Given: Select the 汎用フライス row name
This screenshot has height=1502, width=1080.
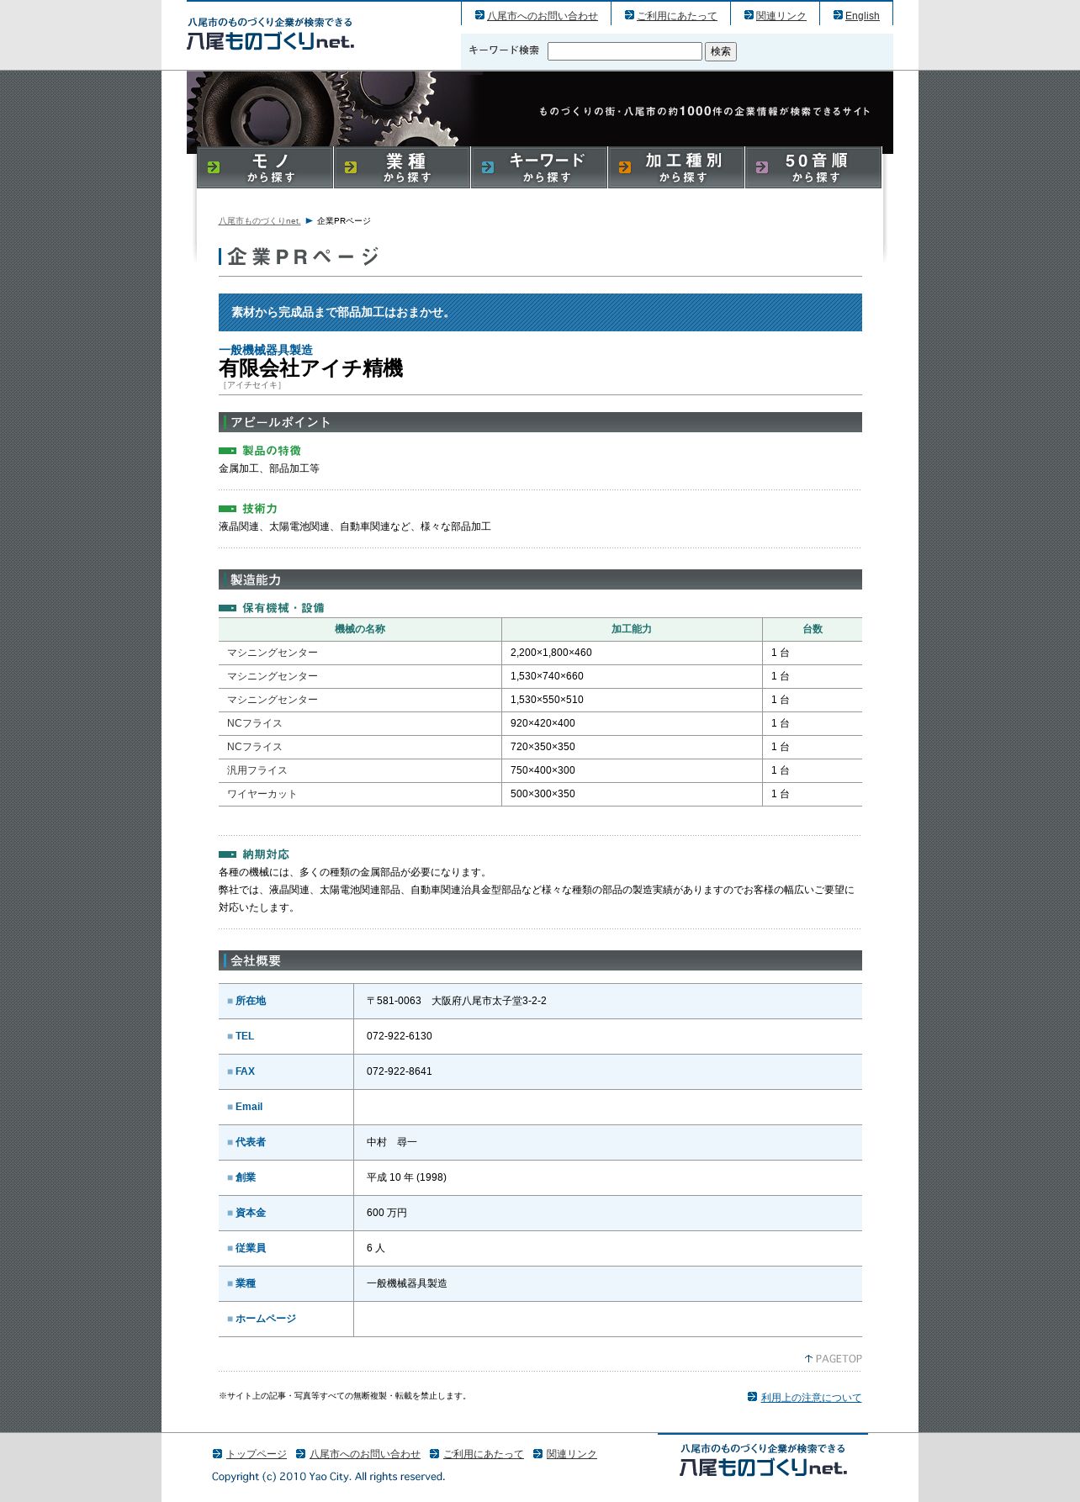Looking at the screenshot, I should tap(257, 770).
